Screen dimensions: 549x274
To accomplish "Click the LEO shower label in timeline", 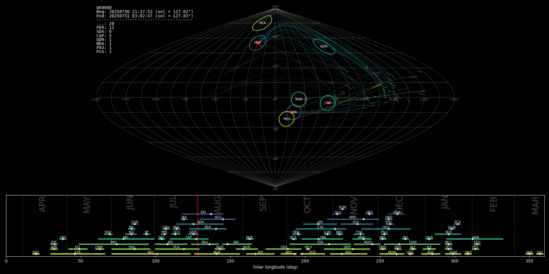I will pyautogui.click(x=356, y=222).
